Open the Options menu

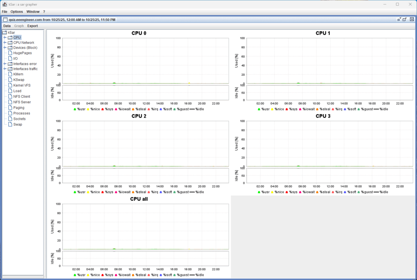click(x=17, y=12)
